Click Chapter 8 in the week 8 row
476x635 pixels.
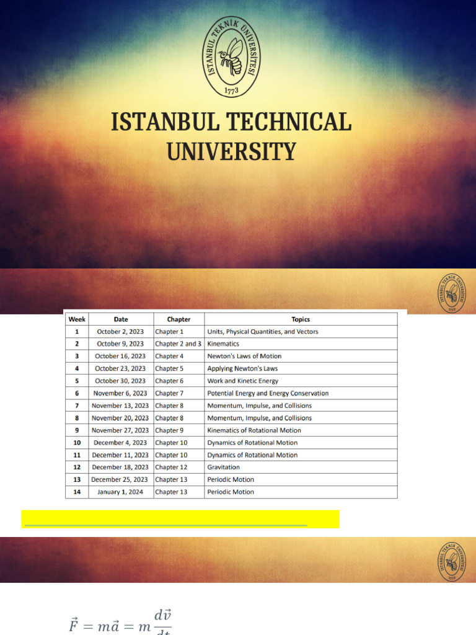[x=169, y=418]
